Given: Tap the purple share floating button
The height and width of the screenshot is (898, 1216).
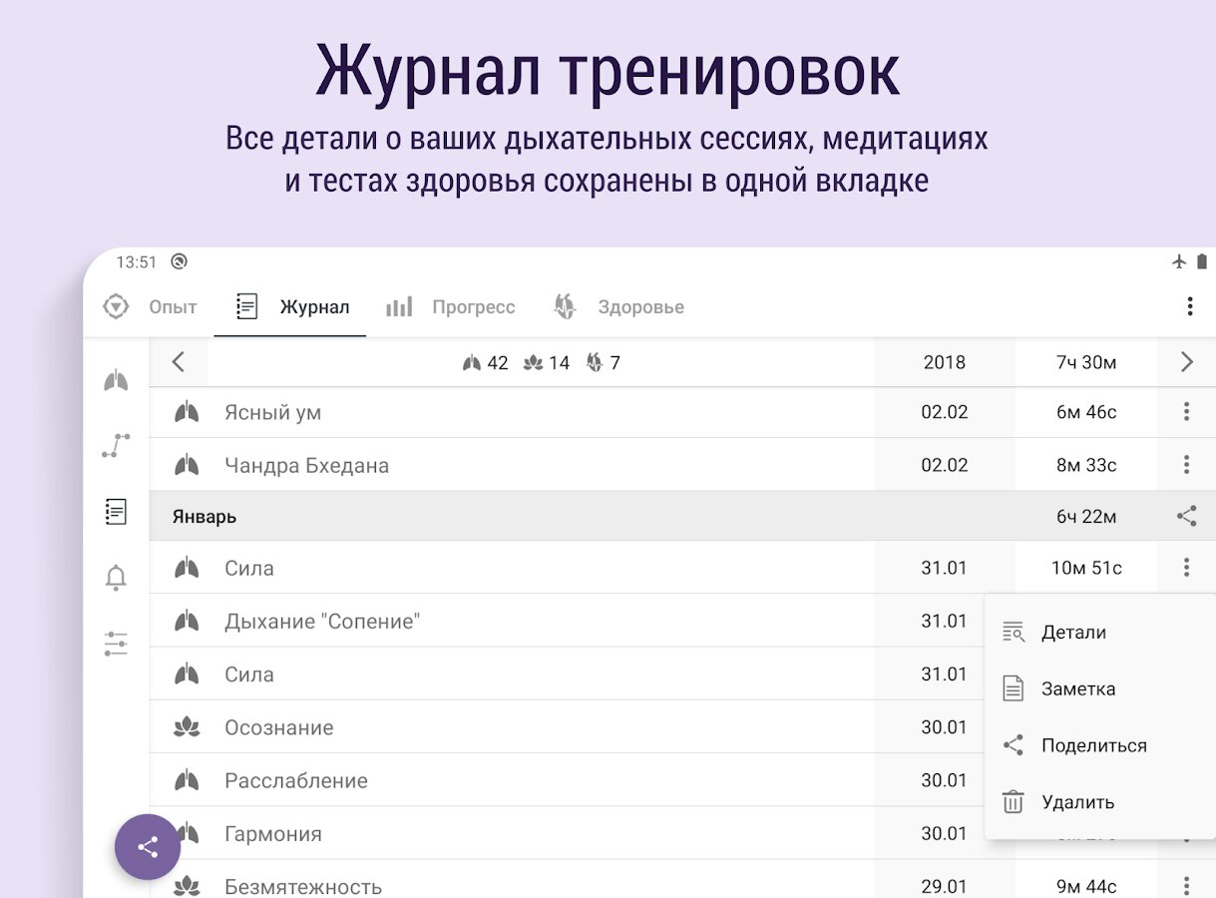Looking at the screenshot, I should click(x=148, y=848).
